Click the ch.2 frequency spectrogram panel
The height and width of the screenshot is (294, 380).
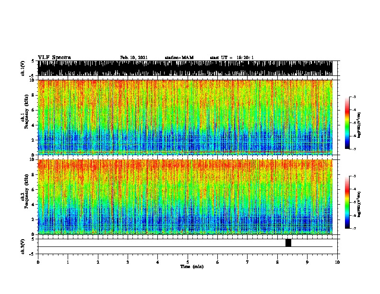[x=185, y=197]
